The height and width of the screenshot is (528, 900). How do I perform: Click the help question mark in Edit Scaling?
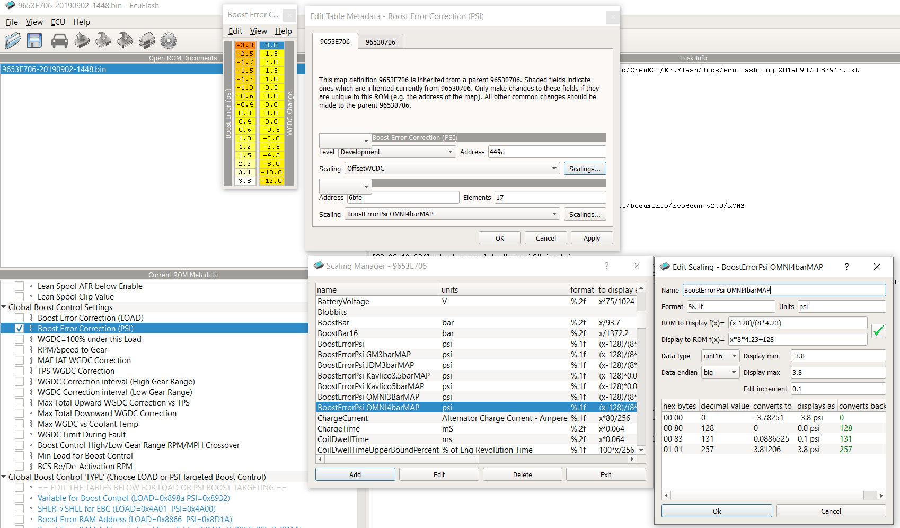click(x=846, y=267)
